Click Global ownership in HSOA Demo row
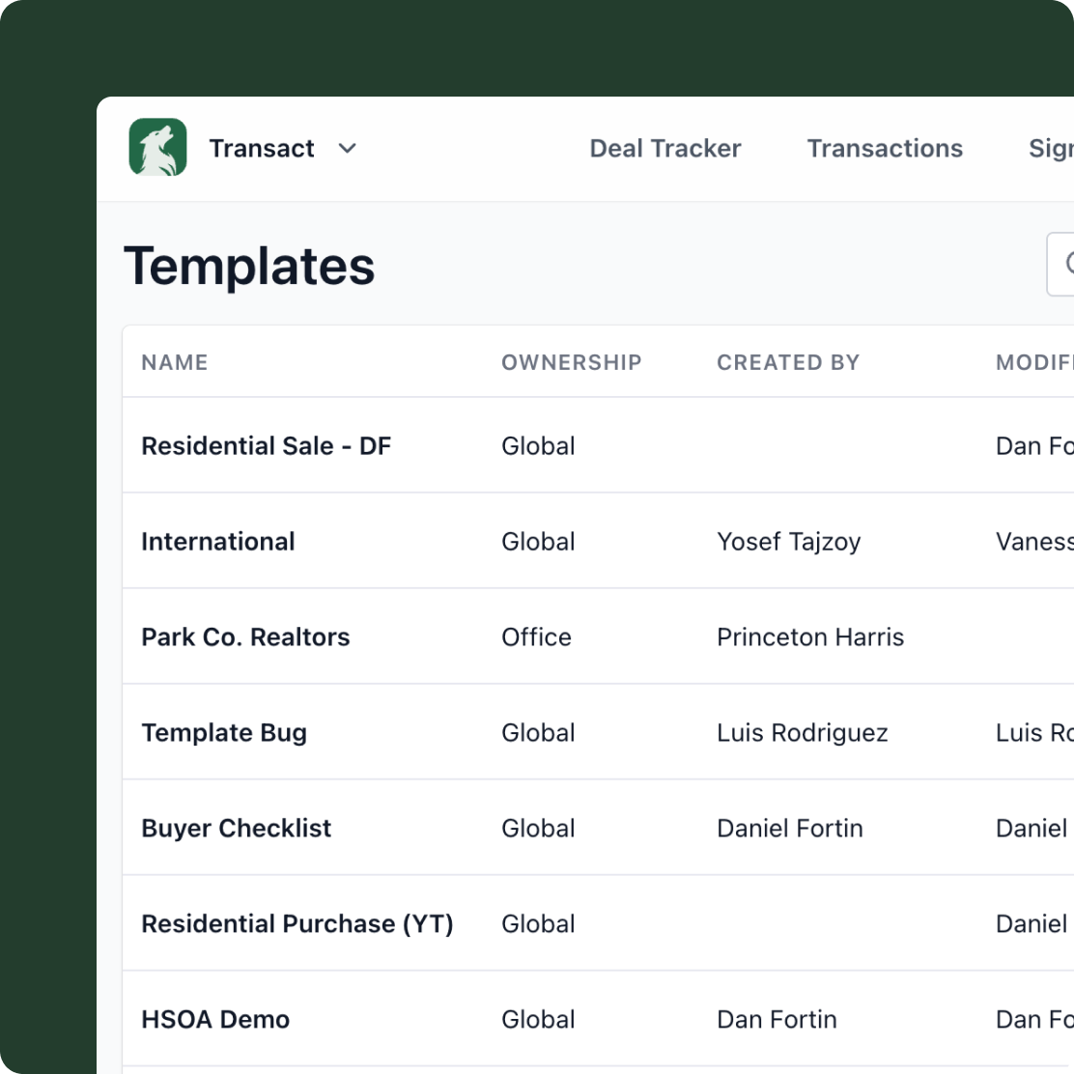1074x1074 pixels. (538, 1019)
